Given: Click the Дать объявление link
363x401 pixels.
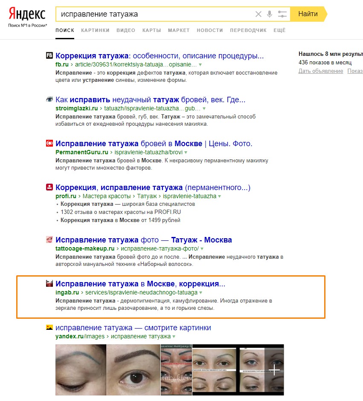Looking at the screenshot, I should tap(321, 71).
